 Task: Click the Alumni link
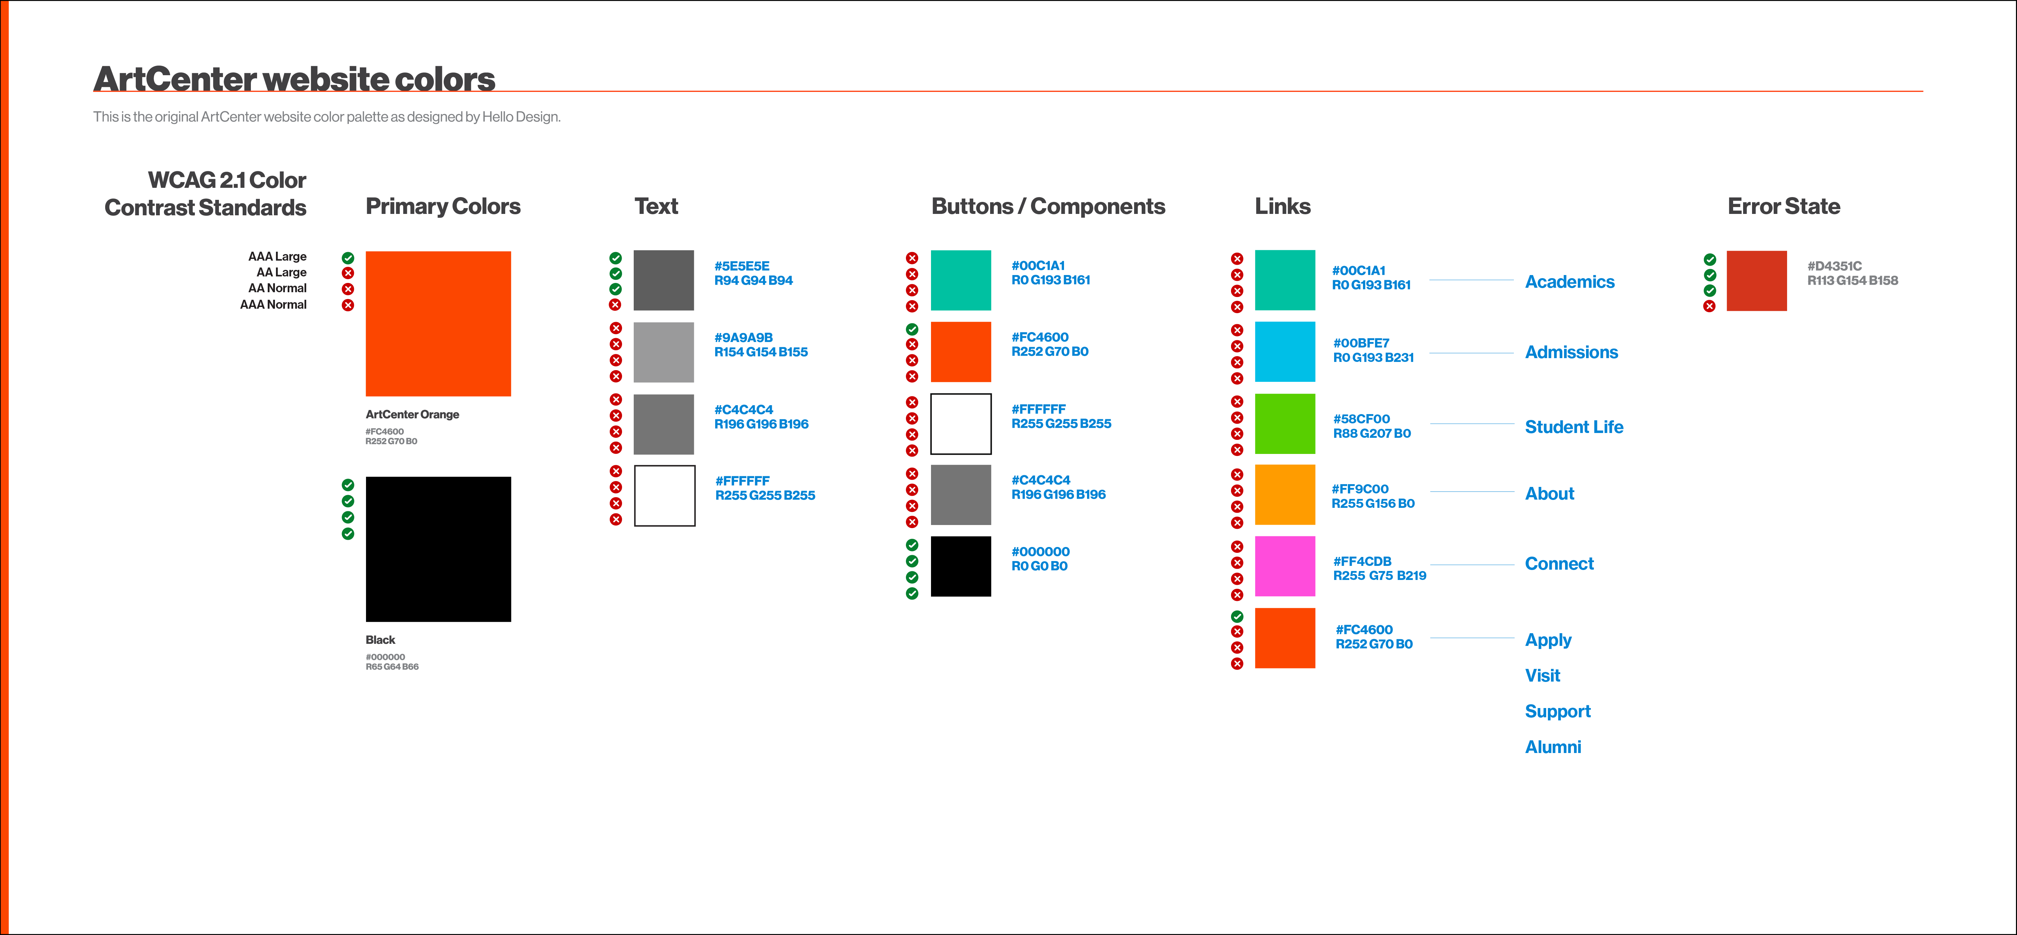1553,747
